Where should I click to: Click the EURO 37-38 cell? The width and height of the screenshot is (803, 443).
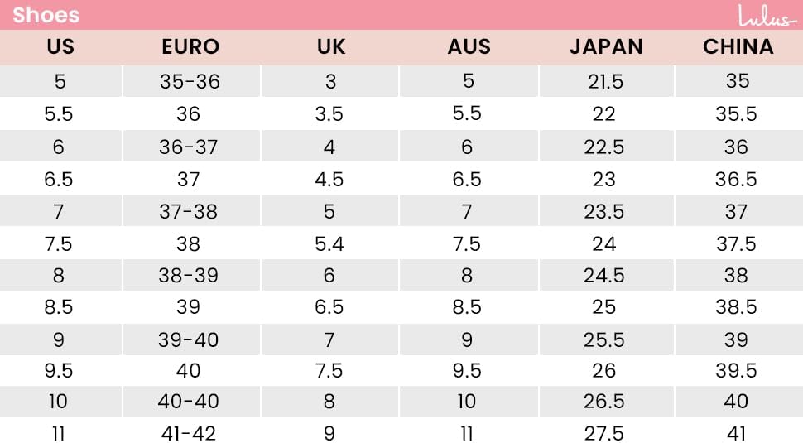[x=189, y=211]
